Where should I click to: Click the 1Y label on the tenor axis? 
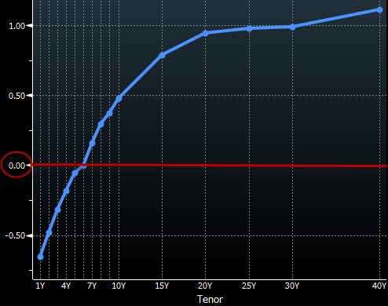(x=40, y=286)
